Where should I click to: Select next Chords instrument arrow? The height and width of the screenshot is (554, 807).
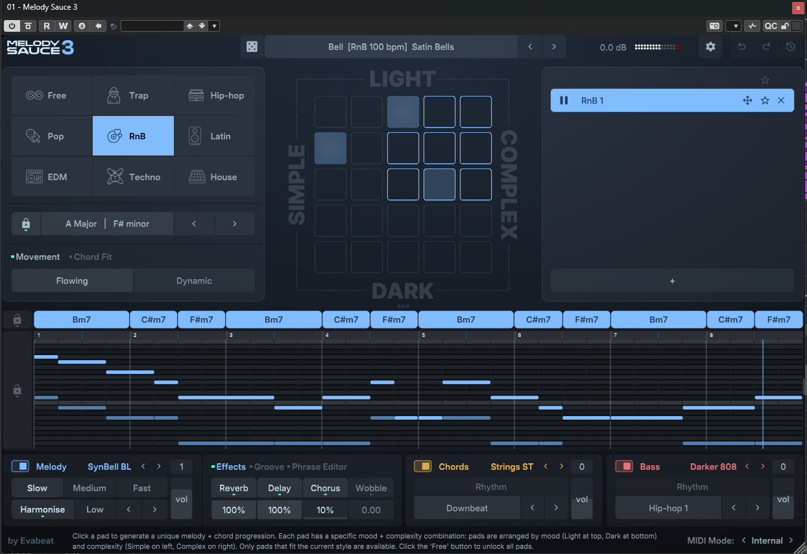[x=562, y=467]
